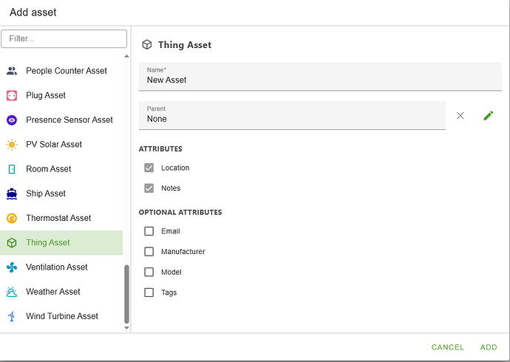Image resolution: width=510 pixels, height=362 pixels.
Task: Click the PV Solar sun icon
Action: pyautogui.click(x=12, y=145)
